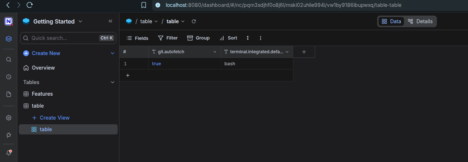Open the integrations plug icon

[x=9, y=135]
